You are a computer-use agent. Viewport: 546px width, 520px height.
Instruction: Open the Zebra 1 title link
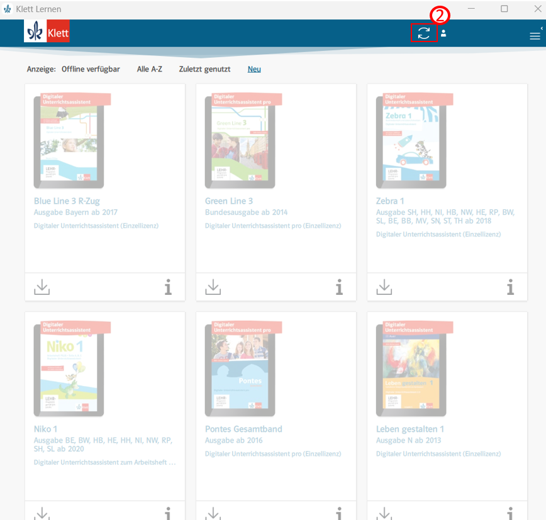point(390,201)
